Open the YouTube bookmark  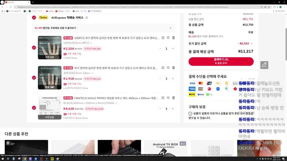(50, 11)
